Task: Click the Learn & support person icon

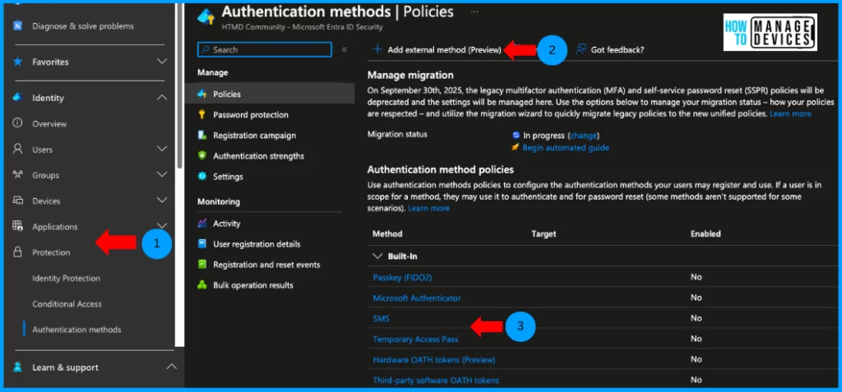Action: click(17, 367)
